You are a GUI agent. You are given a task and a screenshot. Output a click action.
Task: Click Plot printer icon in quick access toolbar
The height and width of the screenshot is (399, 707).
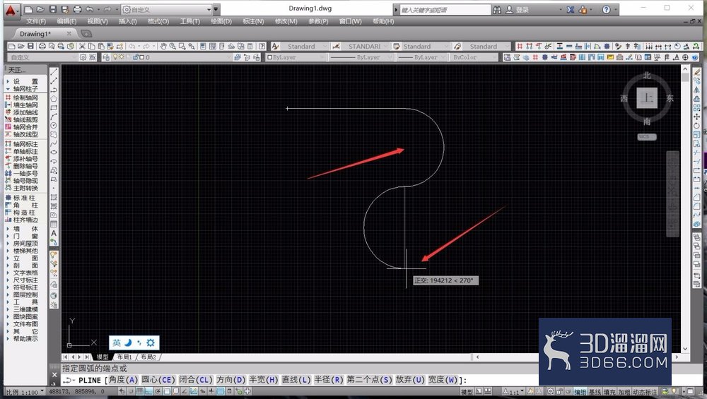(x=77, y=9)
